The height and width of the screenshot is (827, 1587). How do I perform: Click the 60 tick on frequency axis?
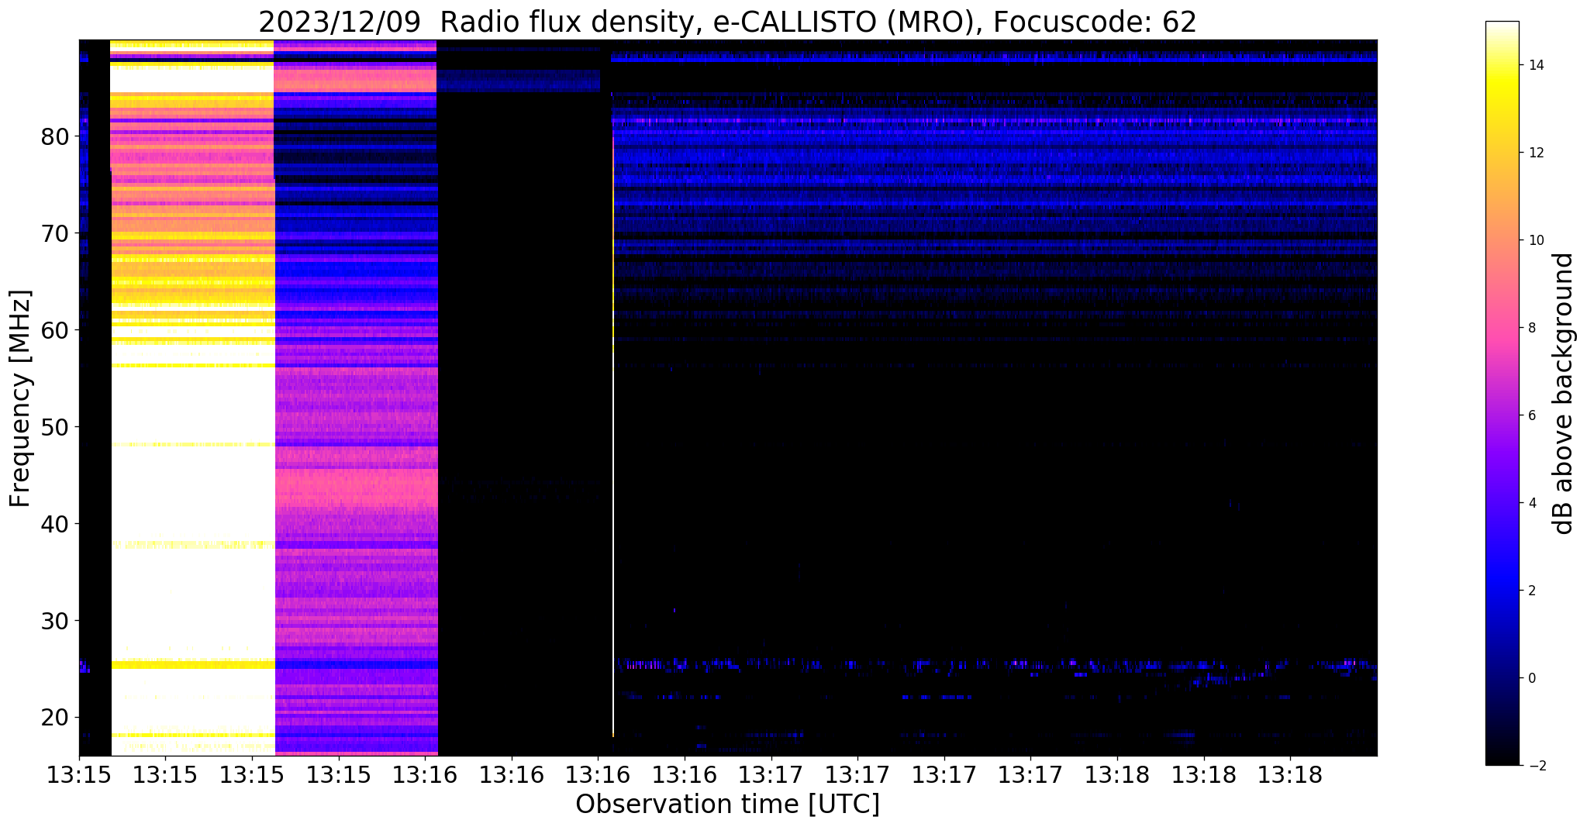[56, 330]
